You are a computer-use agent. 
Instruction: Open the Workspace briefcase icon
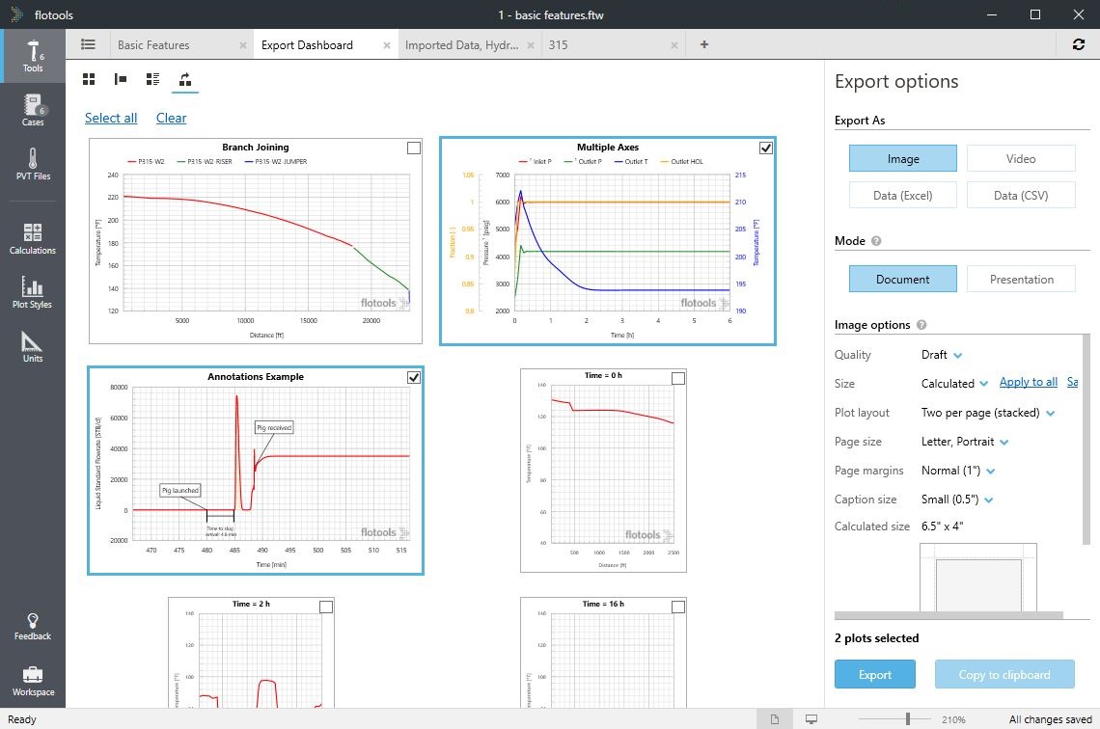point(33,681)
